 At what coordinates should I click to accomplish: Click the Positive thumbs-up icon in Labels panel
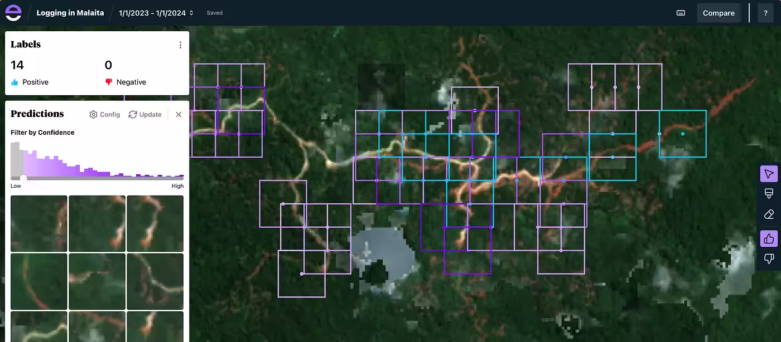tap(15, 82)
